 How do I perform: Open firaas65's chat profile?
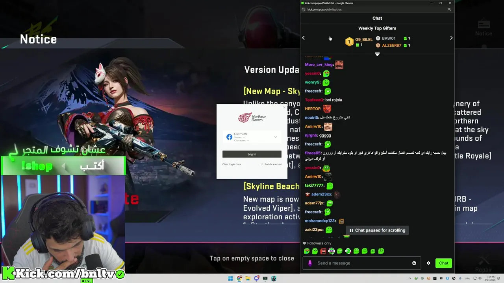coord(313,153)
